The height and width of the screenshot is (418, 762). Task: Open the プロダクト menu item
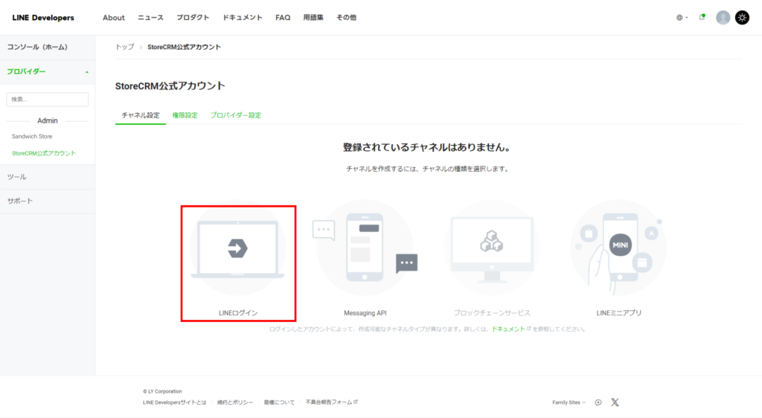coord(193,17)
